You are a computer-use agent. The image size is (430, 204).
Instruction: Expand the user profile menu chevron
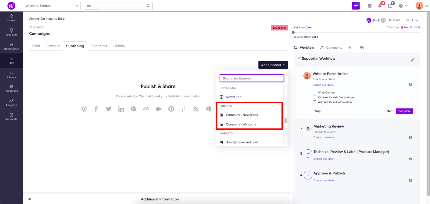click(426, 6)
